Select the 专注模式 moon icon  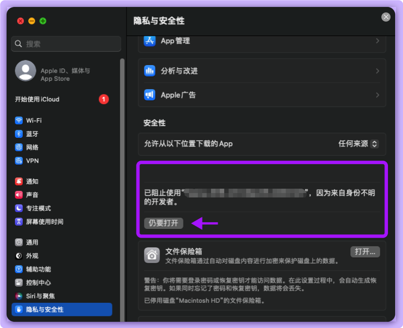[x=19, y=208]
